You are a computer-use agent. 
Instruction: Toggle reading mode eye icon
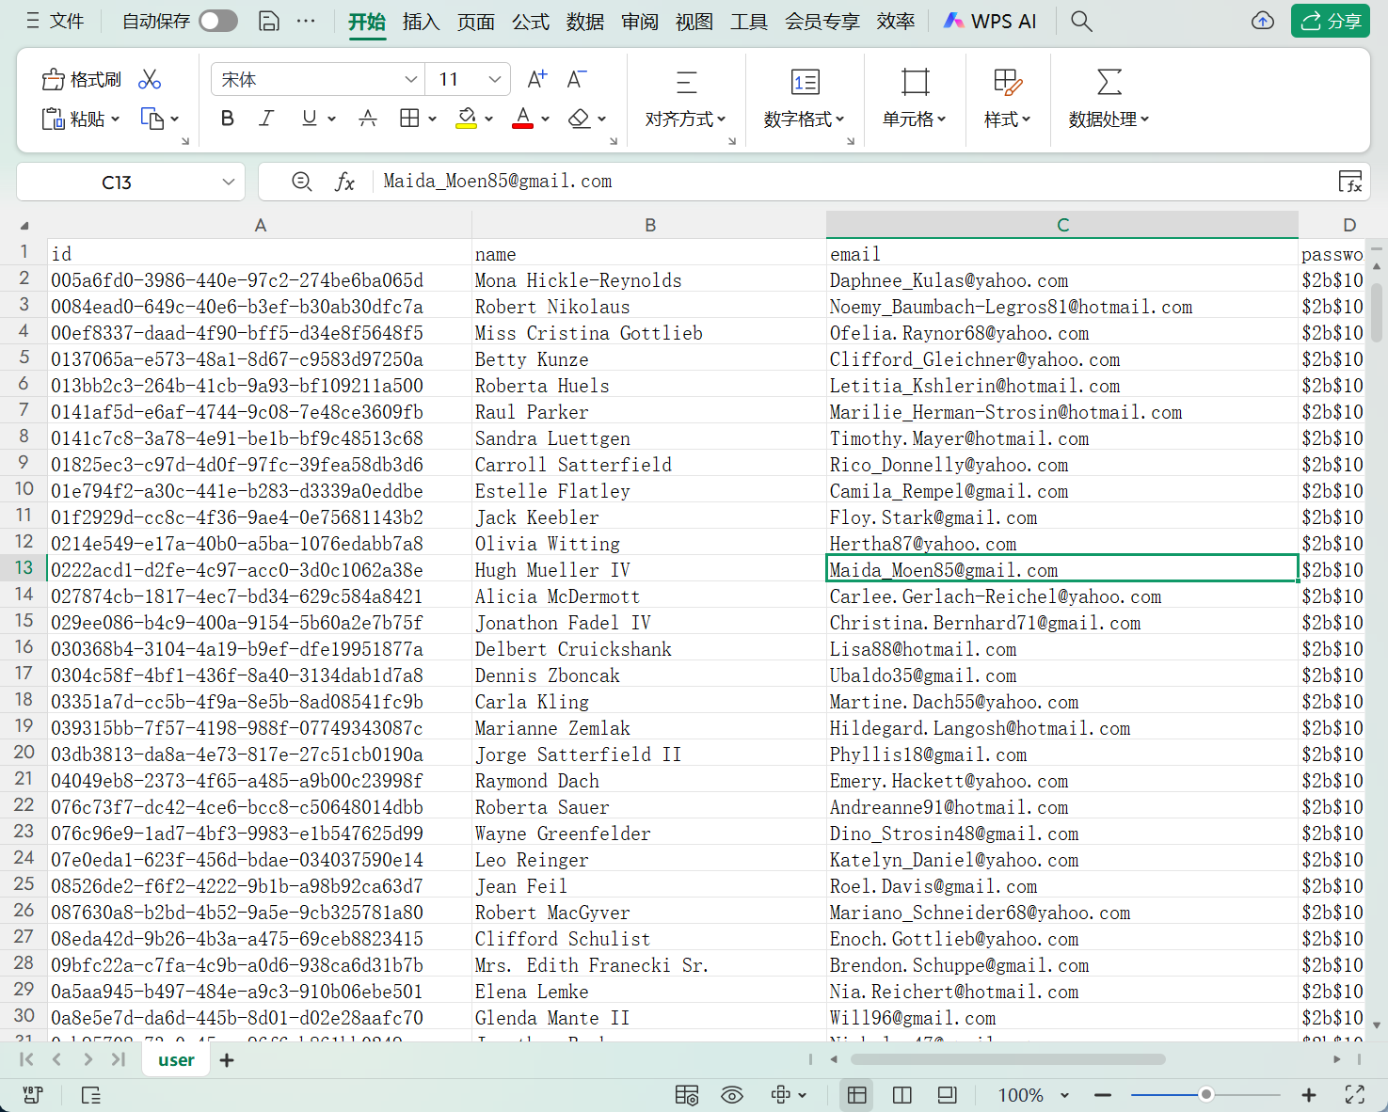click(731, 1095)
